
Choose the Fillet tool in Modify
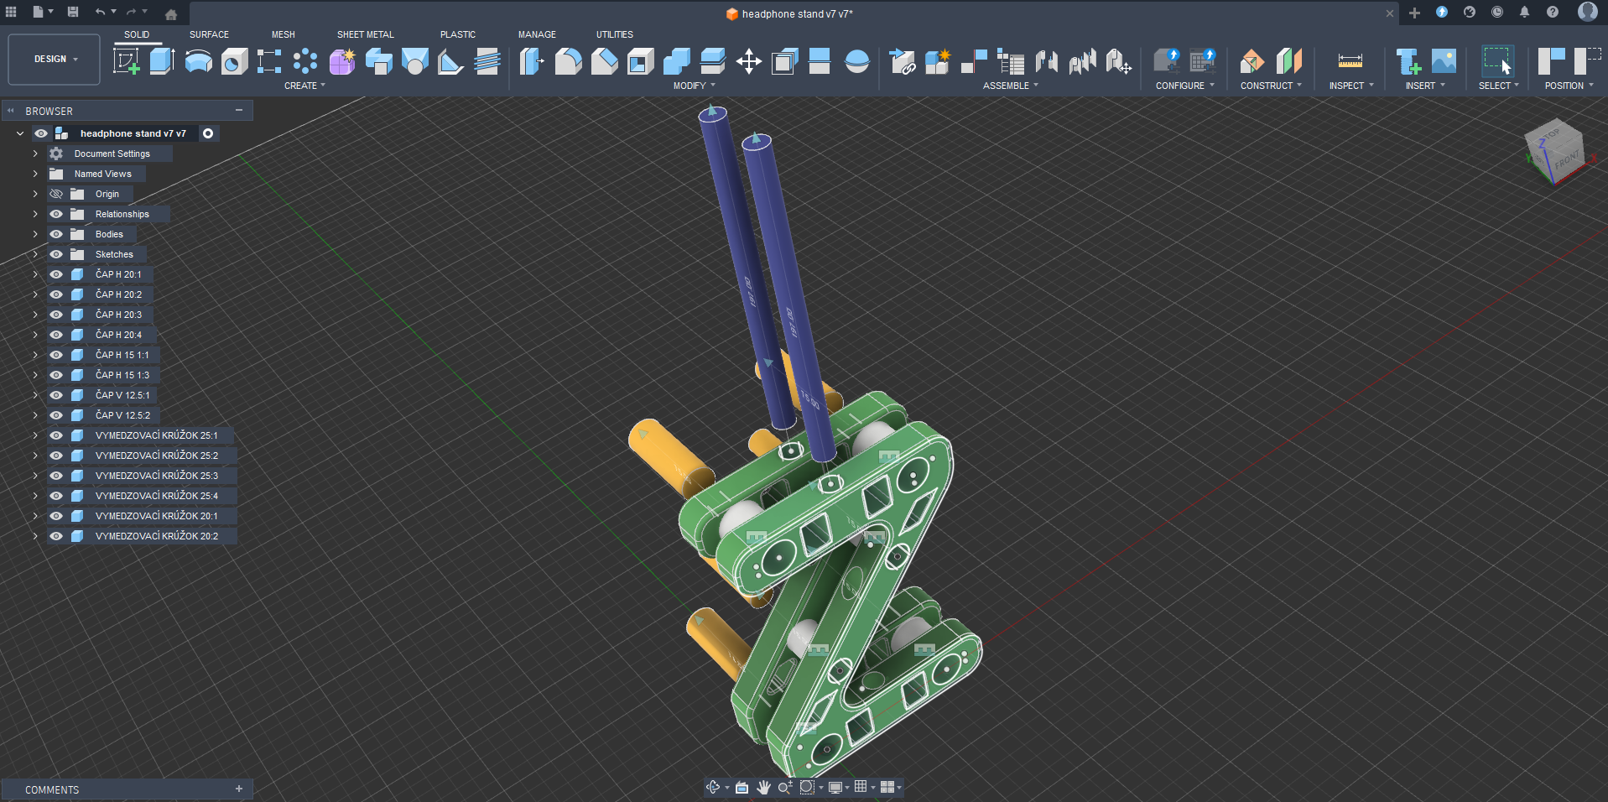click(x=568, y=61)
